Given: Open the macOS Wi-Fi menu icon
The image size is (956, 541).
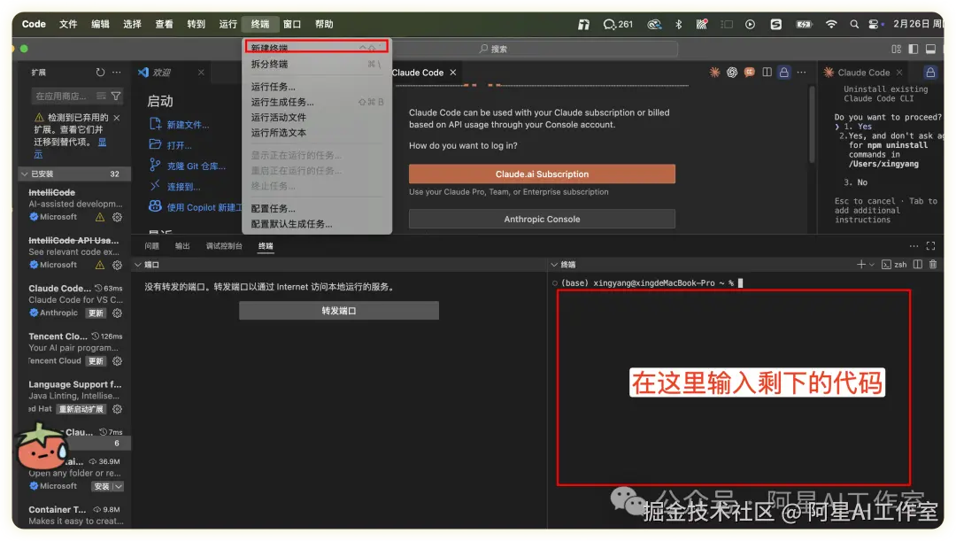Looking at the screenshot, I should [x=831, y=25].
